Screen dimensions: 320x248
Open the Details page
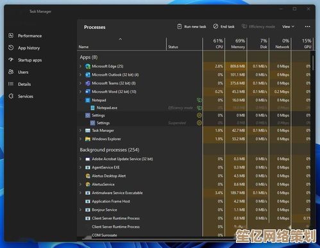[x=24, y=84]
